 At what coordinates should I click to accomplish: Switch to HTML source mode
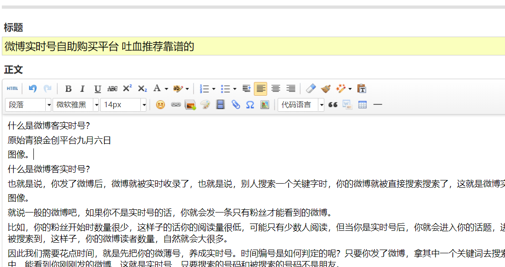12,88
